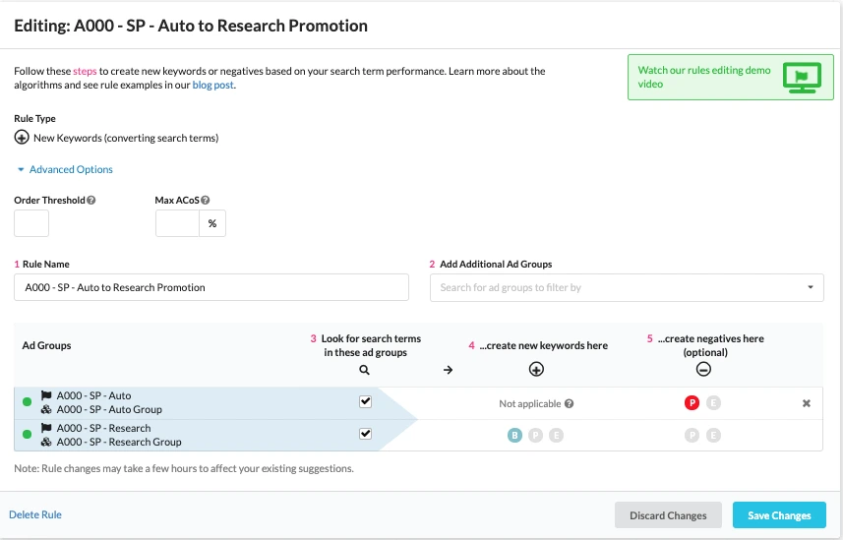Screen dimensions: 843x540
Task: Click the ad group icon for Research Group
Action: 46,442
